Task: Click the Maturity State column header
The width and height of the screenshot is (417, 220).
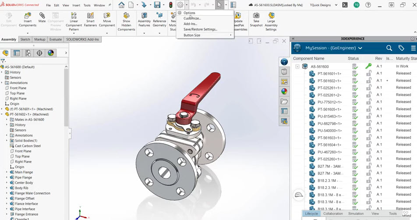Action: pos(406,59)
